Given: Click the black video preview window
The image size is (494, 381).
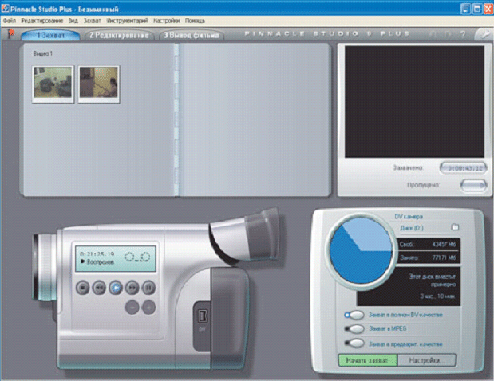Looking at the screenshot, I should click(414, 101).
